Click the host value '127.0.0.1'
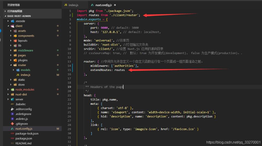The width and height of the screenshot is (262, 146). click(110, 32)
